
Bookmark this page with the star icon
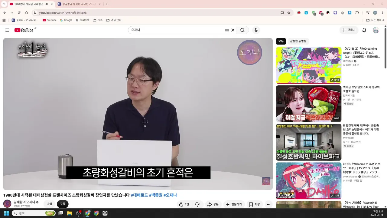pos(289,13)
